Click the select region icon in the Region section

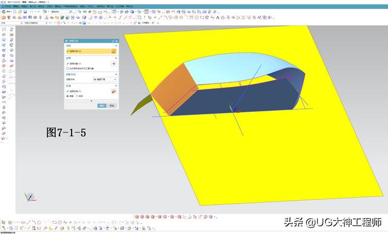coord(114,91)
